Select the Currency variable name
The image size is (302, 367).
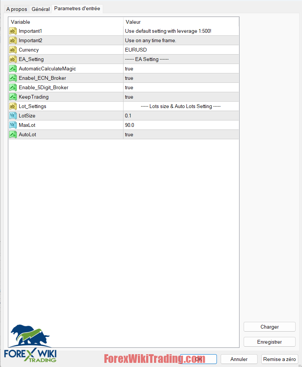[29, 50]
